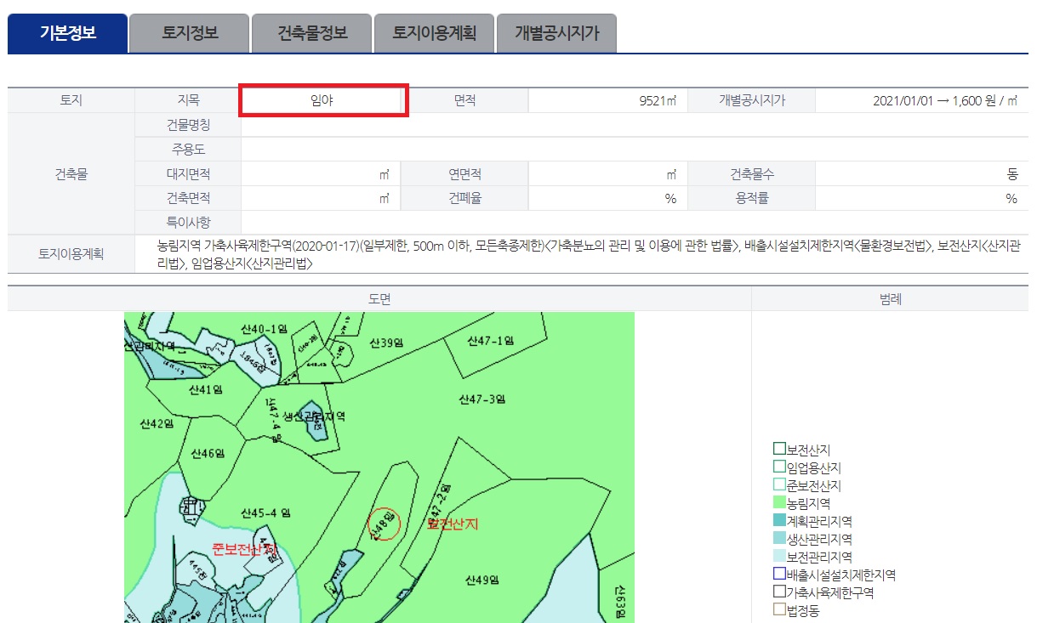This screenshot has height=623, width=1037.
Task: Click the highlighted 임야 land category cell
Action: (x=322, y=100)
